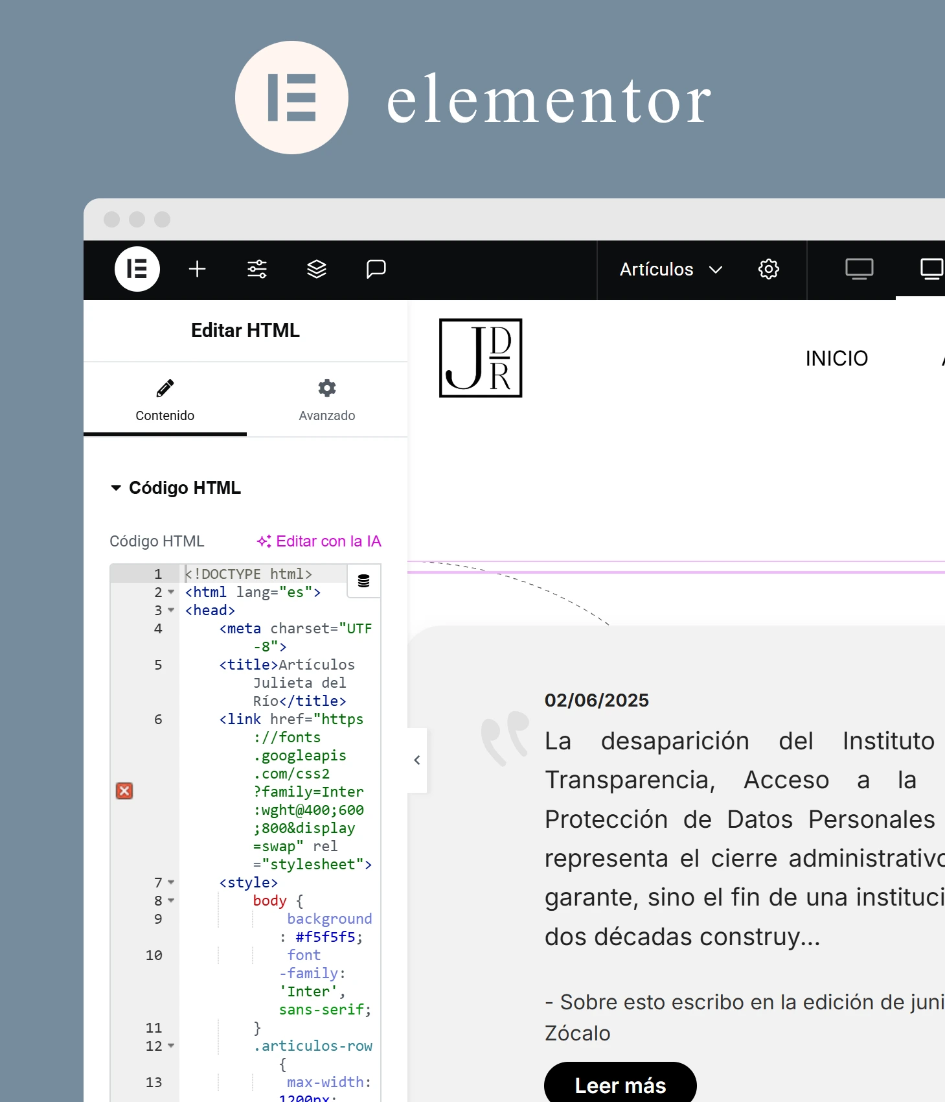Add a new element with the plus icon
945x1102 pixels.
click(x=197, y=269)
